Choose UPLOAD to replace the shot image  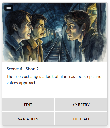pos(81,119)
